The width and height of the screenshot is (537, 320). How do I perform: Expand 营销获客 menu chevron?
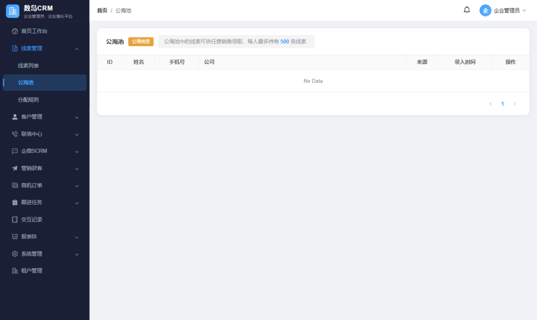click(77, 169)
